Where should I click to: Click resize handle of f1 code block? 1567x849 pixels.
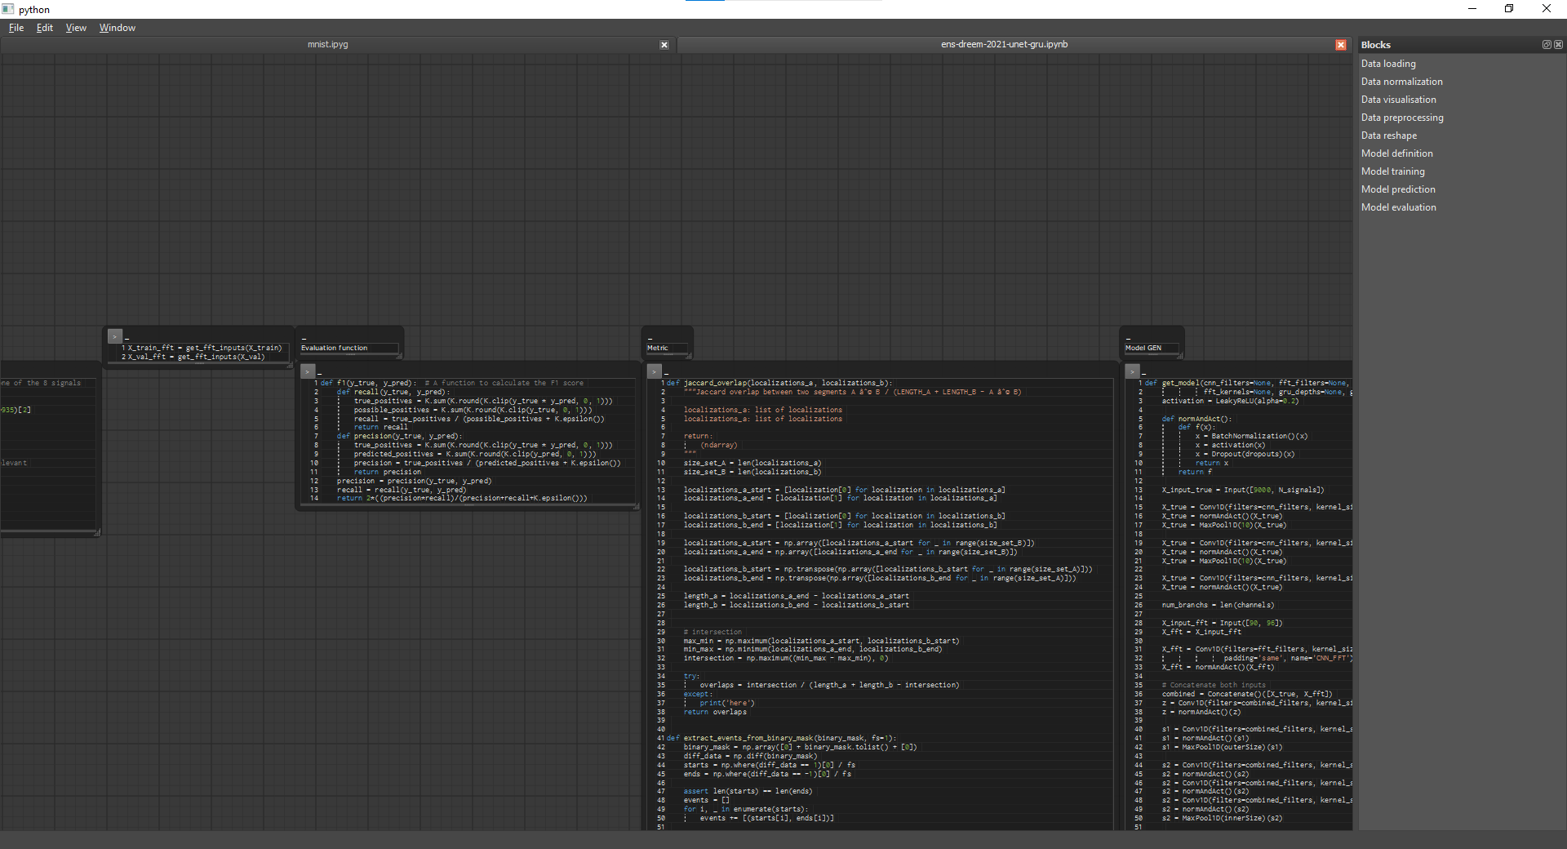pyautogui.click(x=637, y=507)
